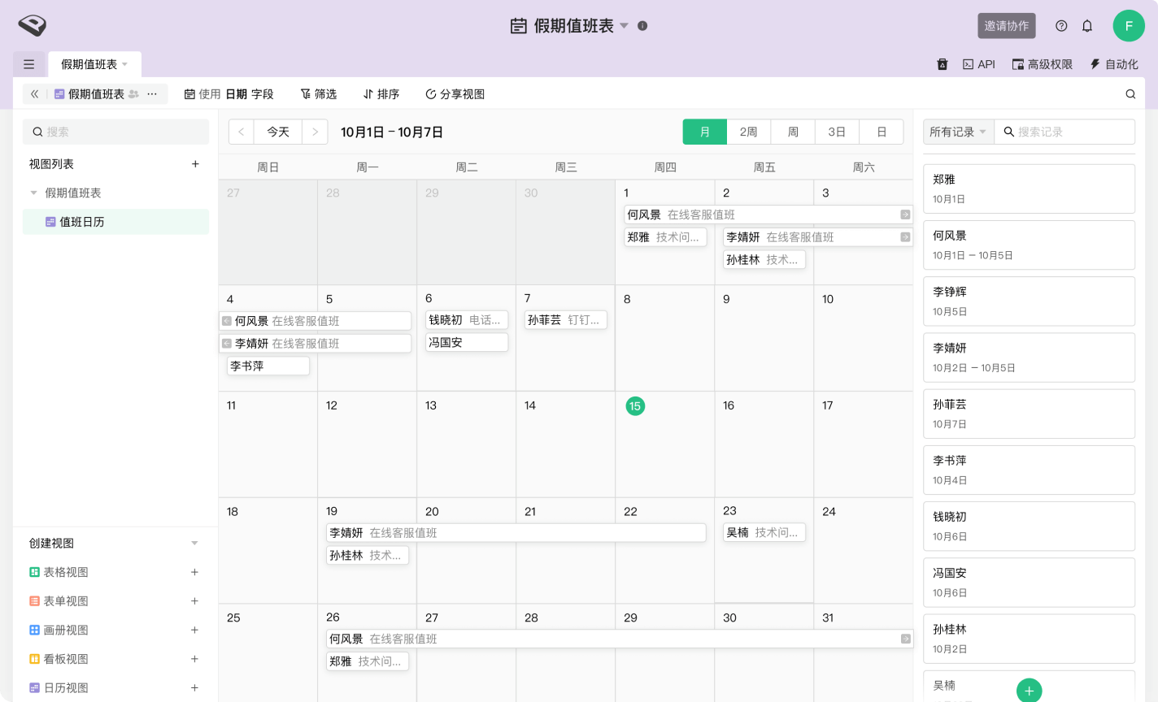This screenshot has height=702, width=1158.
Task: Click the green add record button
Action: click(x=1029, y=690)
